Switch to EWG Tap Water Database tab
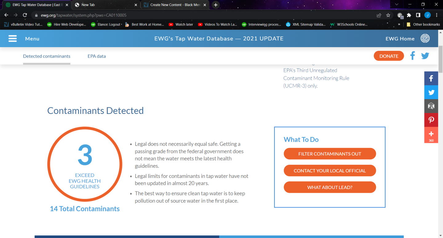 coord(36,5)
